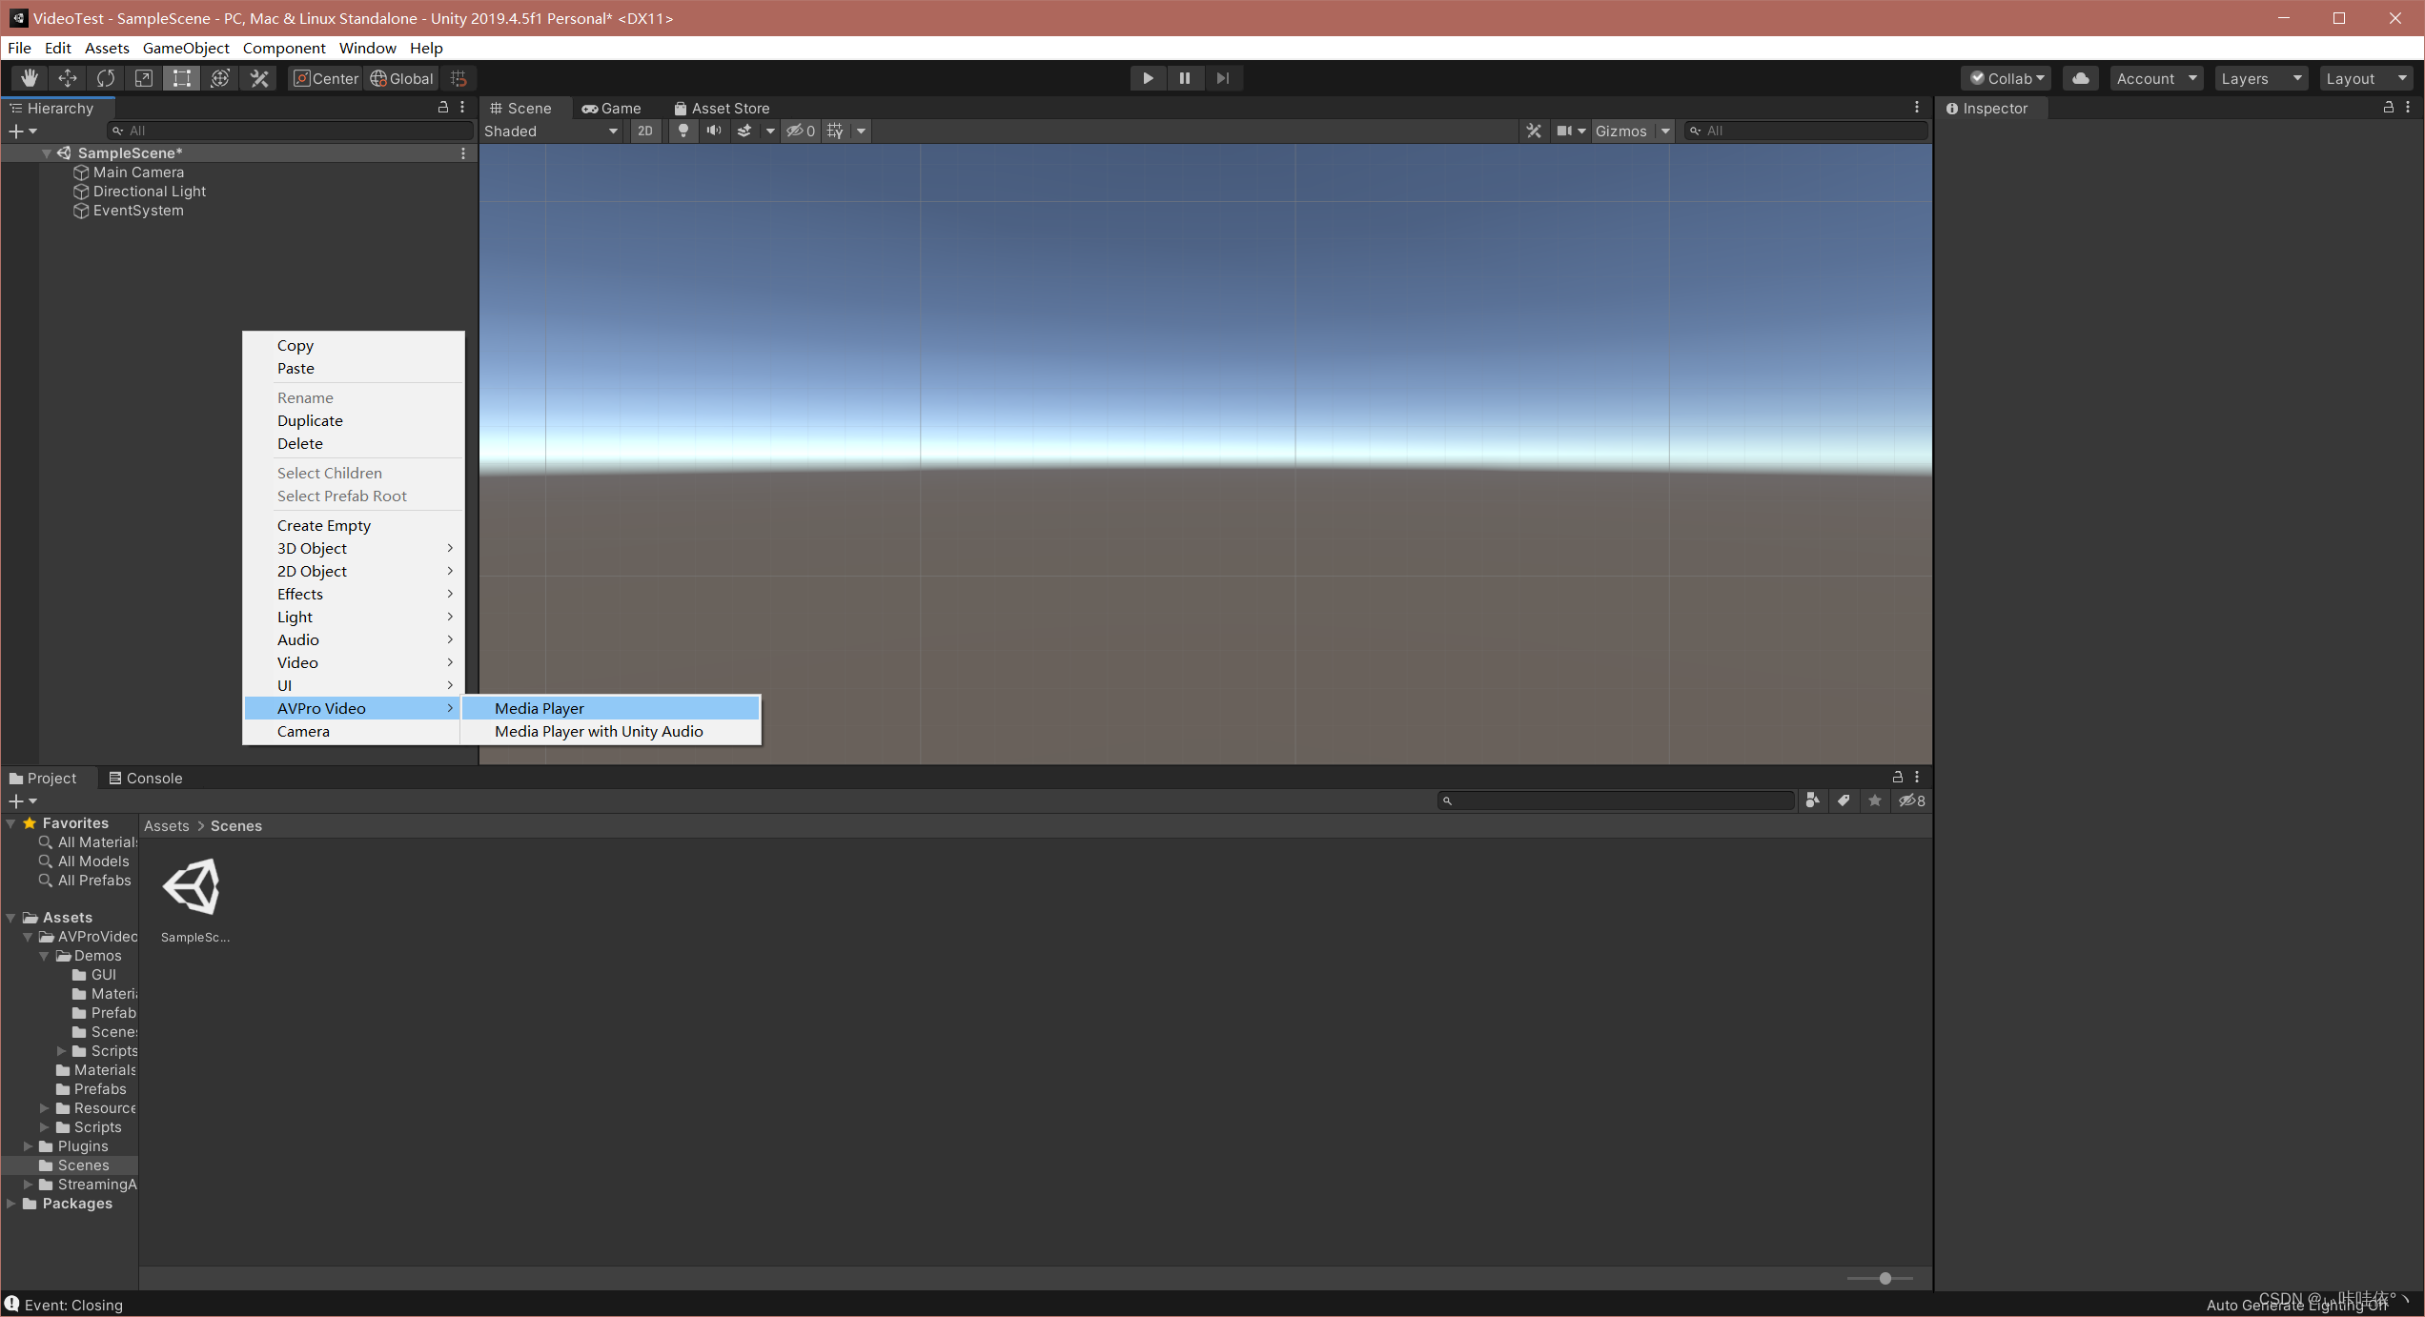Expand the Plugins folder
Viewport: 2425px width, 1317px height.
(28, 1145)
